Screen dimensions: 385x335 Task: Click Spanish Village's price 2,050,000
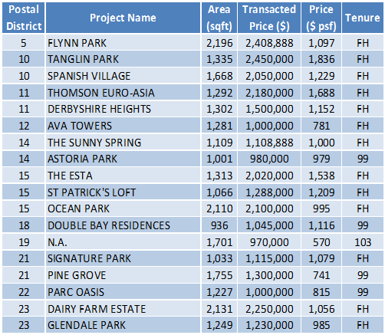[269, 76]
